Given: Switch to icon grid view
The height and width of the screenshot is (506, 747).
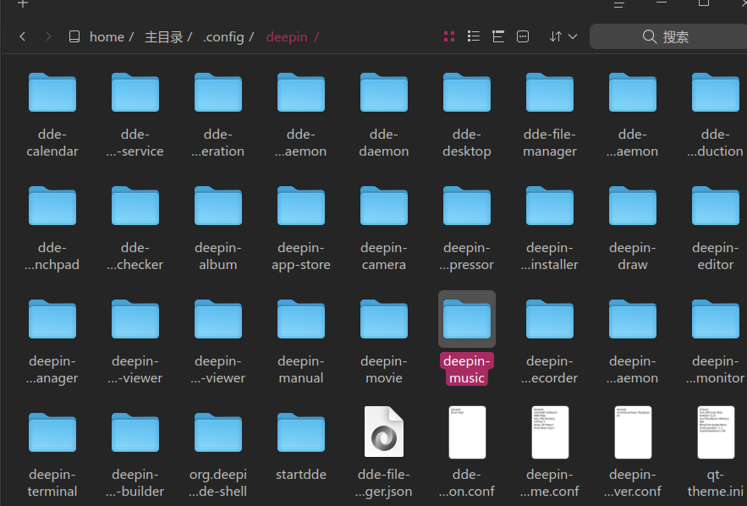Looking at the screenshot, I should (x=448, y=36).
